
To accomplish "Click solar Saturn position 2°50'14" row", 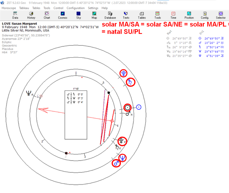I will tap(211, 47).
